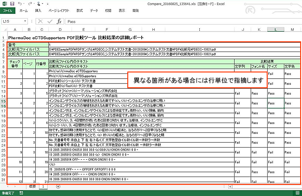Add a new sheet with plus icon
302x196 pixels.
(58, 186)
